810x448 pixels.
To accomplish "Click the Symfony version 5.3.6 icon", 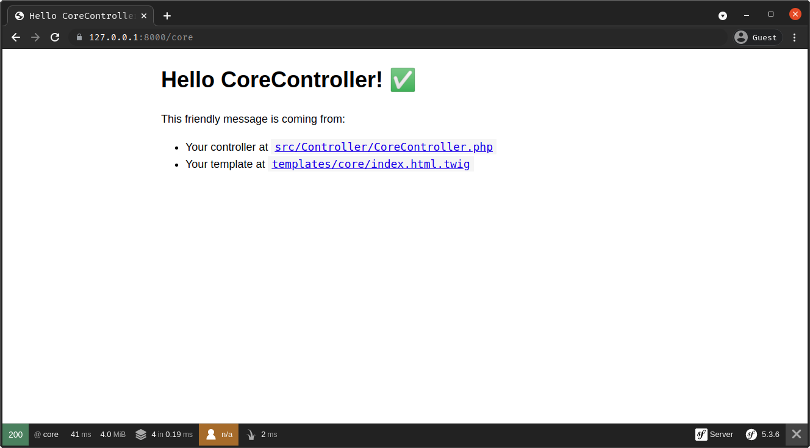I will tap(751, 435).
